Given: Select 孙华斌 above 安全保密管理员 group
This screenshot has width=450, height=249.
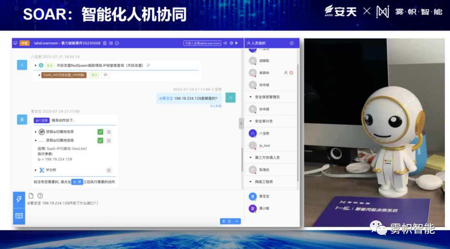Looking at the screenshot, I should click(271, 85).
